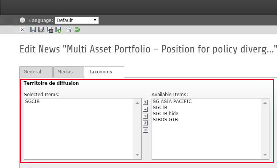Open the Language dropdown set to Default
This screenshot has width=277, height=168.
(x=77, y=20)
